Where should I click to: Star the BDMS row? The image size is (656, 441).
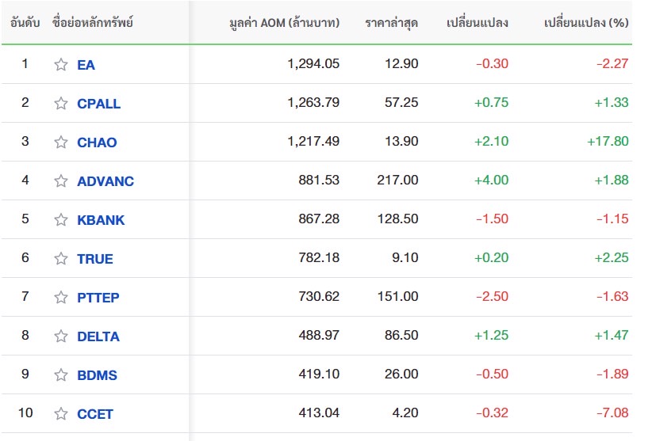[x=61, y=375]
